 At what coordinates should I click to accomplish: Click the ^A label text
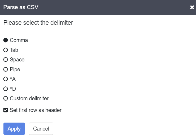pos(13,79)
